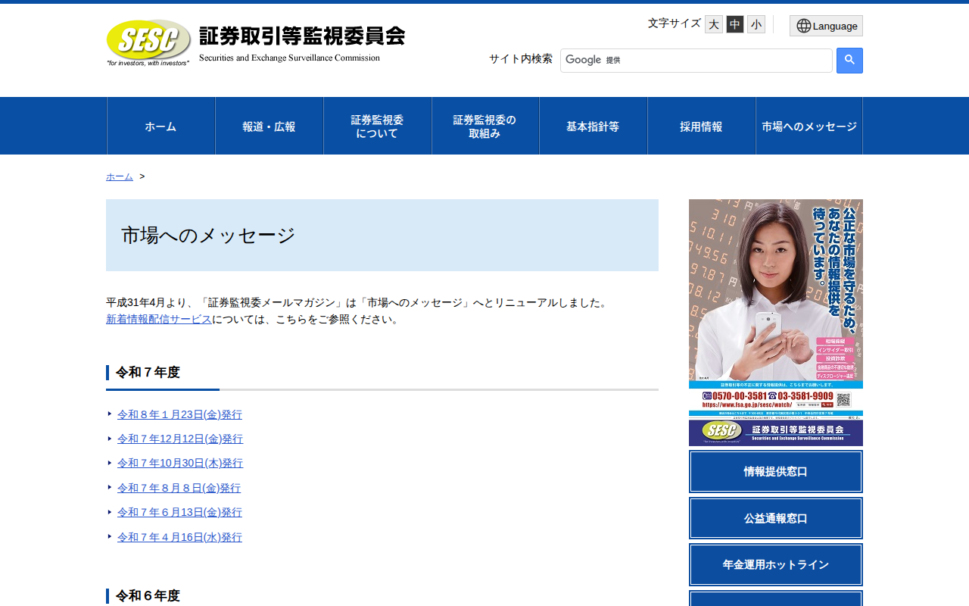The height and width of the screenshot is (606, 969).
Task: Select 小 to shrink the text size
Action: pos(756,23)
